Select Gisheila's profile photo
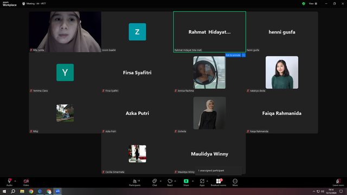The height and width of the screenshot is (195, 347). click(x=210, y=113)
